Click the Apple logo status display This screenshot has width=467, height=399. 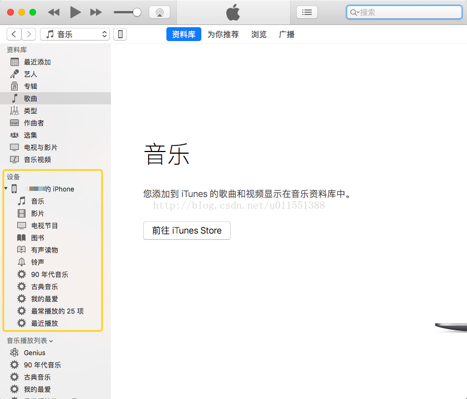233,12
